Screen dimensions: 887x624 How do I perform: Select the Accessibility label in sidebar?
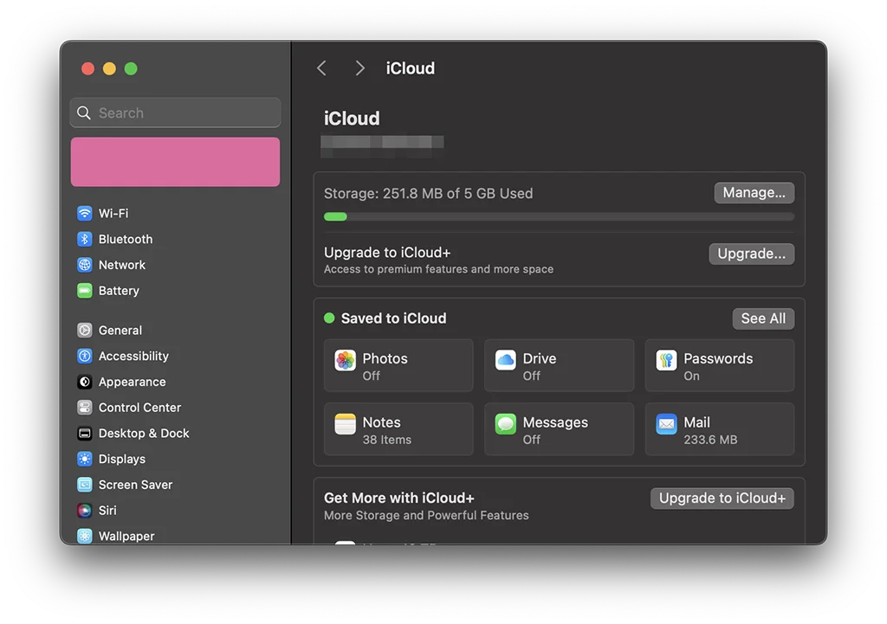pyautogui.click(x=133, y=356)
